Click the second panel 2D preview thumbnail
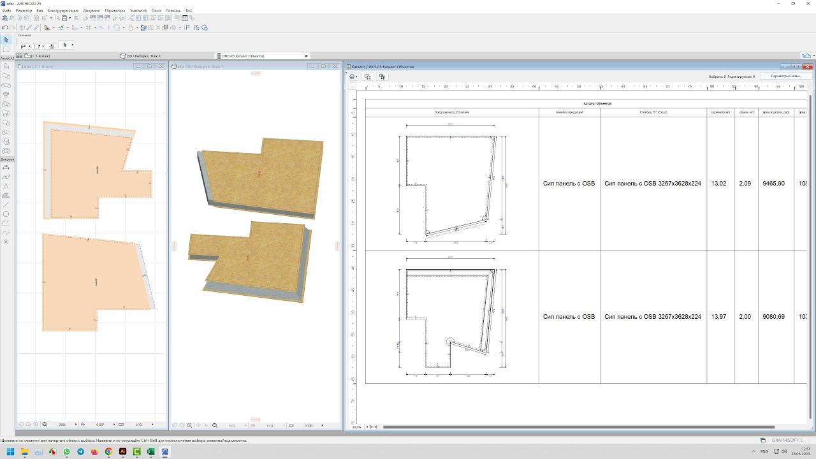The height and width of the screenshot is (459, 816). point(452,317)
